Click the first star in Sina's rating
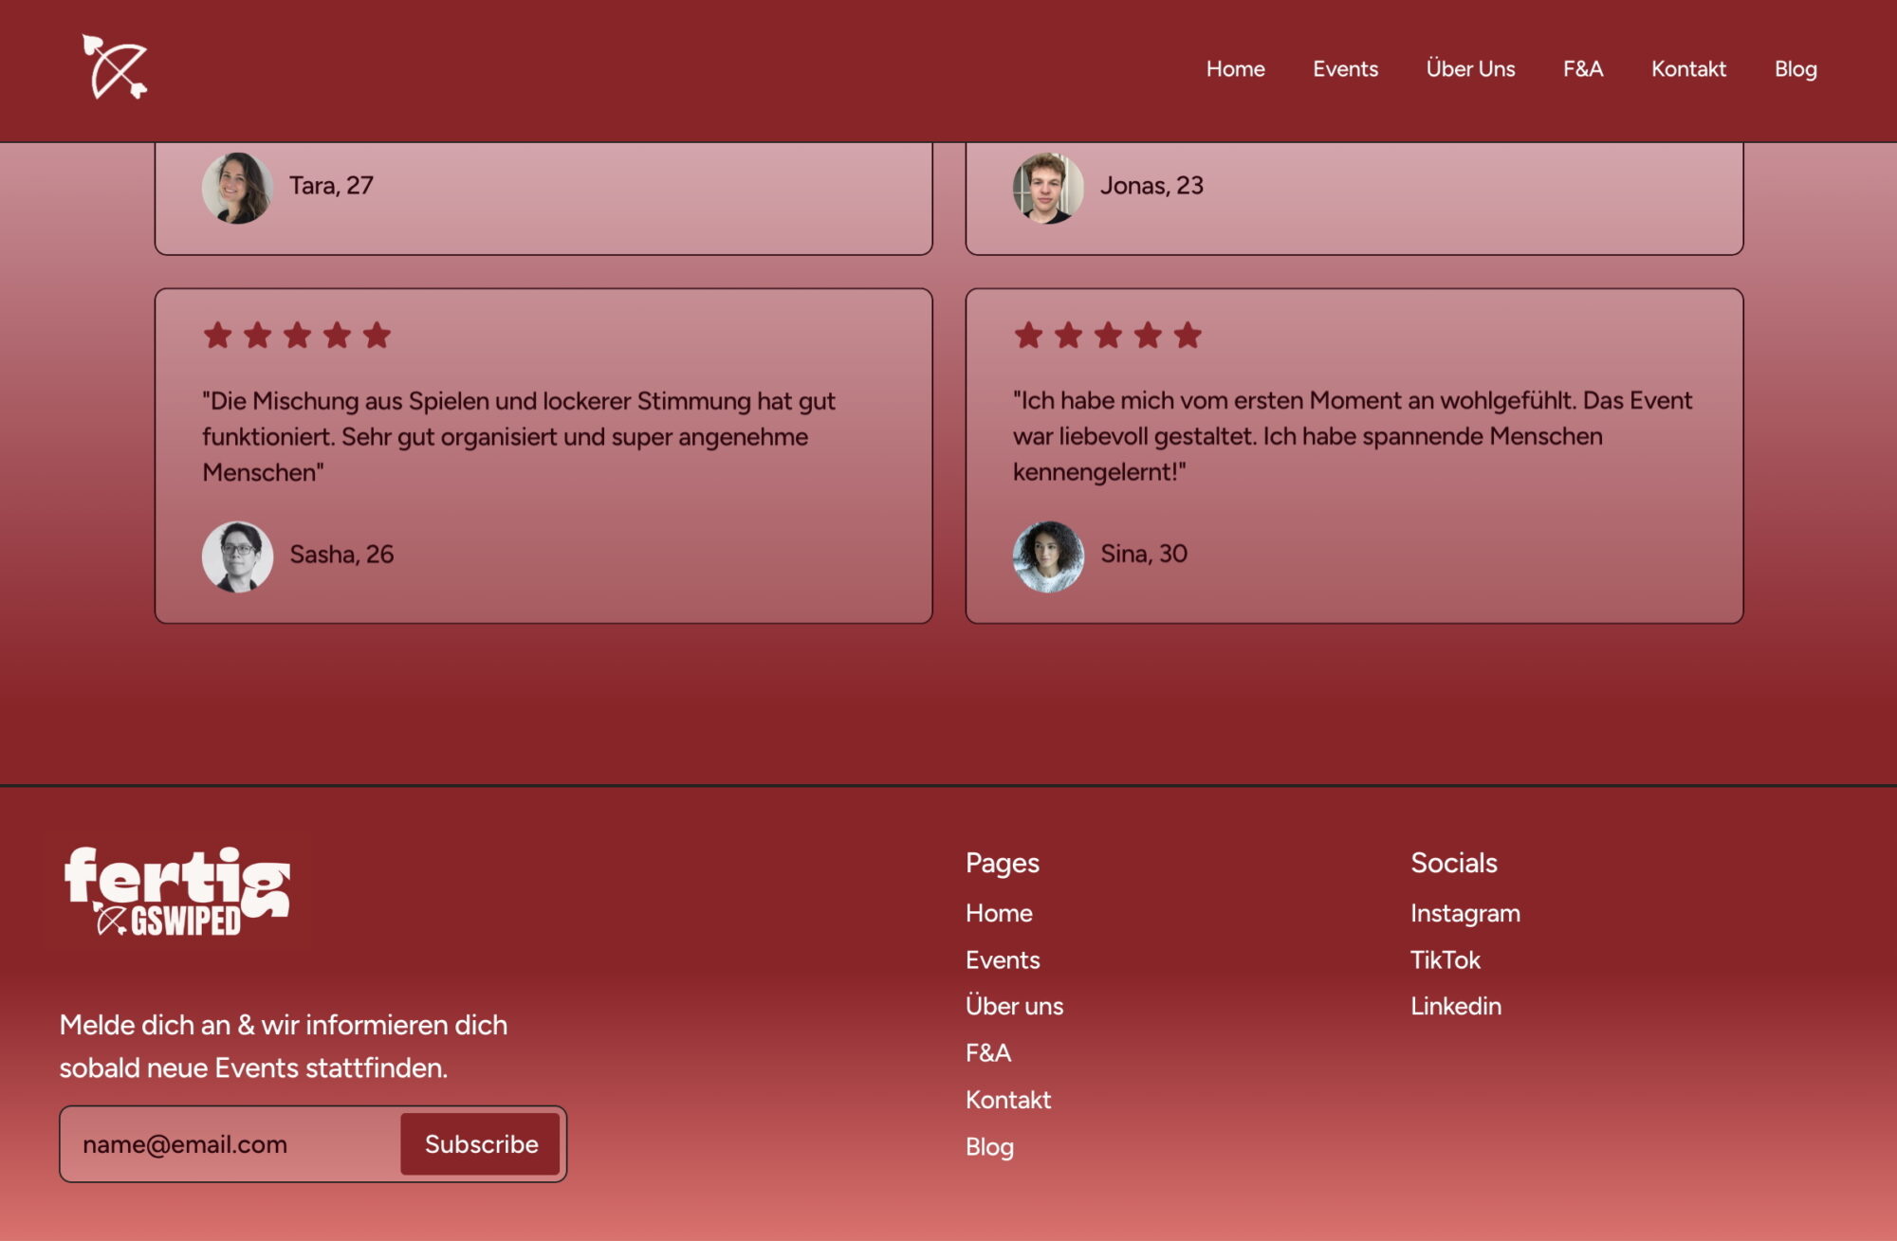The image size is (1897, 1241). 1029,334
